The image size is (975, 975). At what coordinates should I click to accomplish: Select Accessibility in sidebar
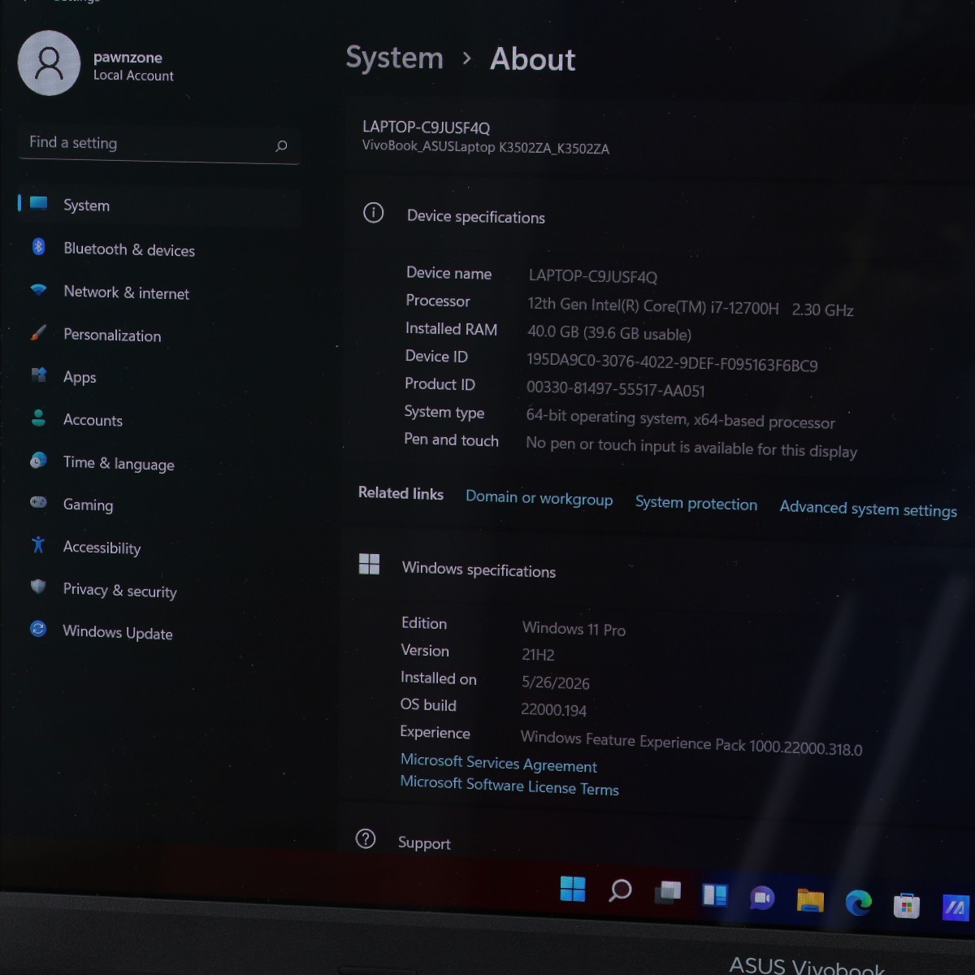click(x=102, y=548)
